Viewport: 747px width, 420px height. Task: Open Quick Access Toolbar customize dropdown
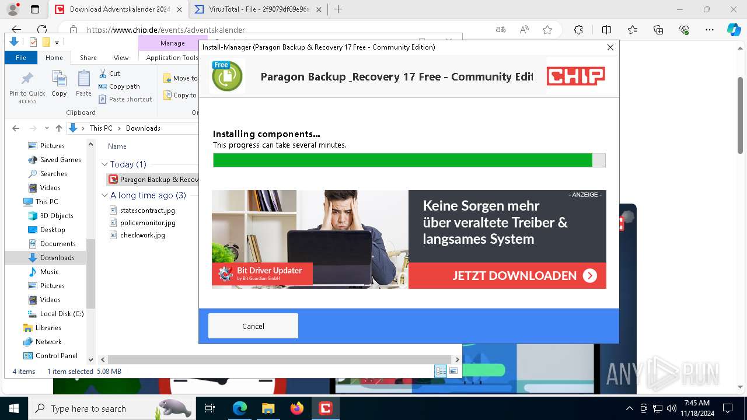[x=57, y=42]
